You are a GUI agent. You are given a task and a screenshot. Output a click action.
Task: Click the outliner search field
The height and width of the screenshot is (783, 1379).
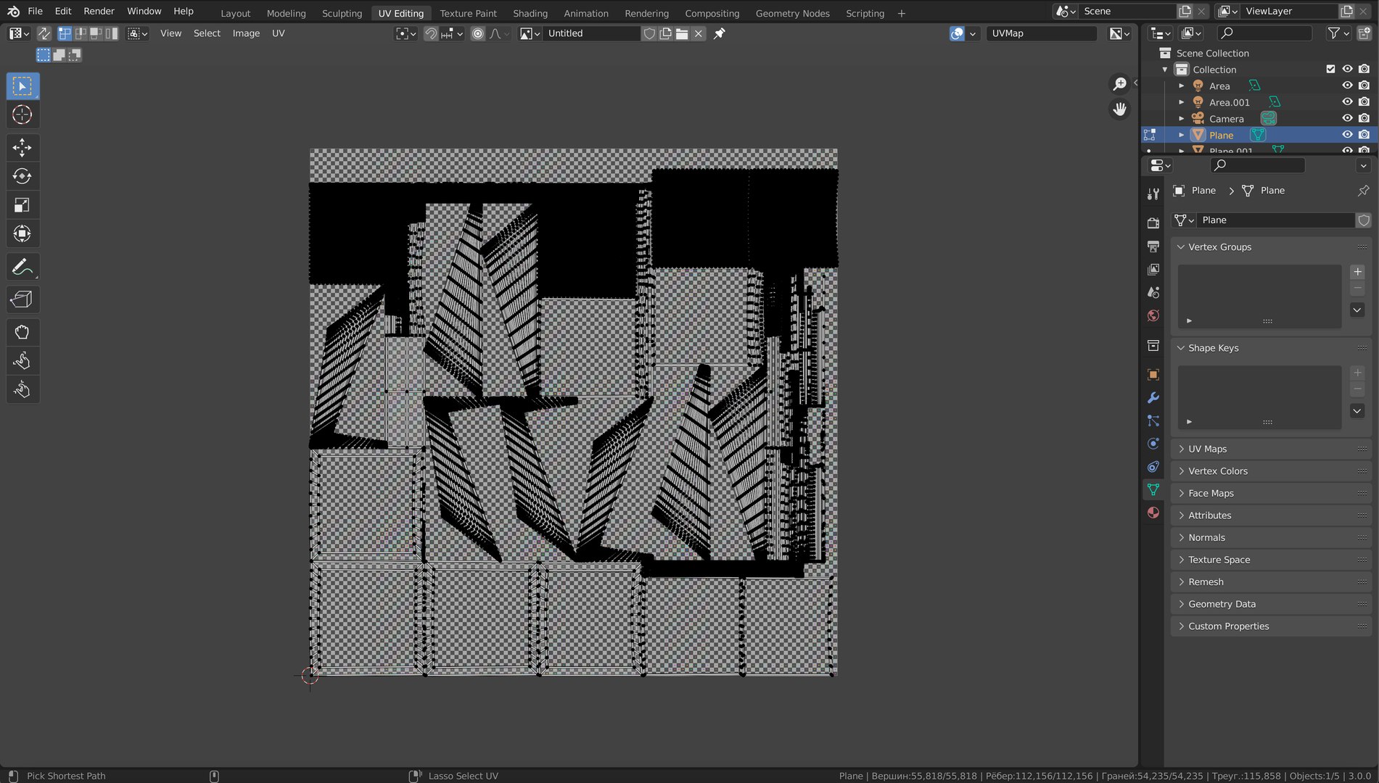tap(1264, 33)
